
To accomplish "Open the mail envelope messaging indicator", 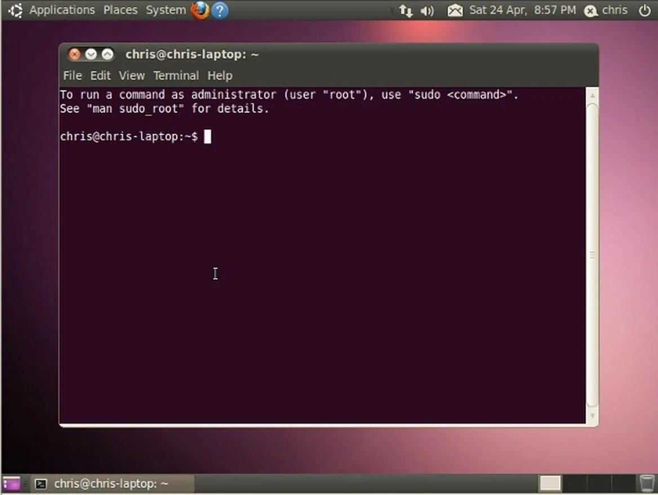I will click(455, 10).
